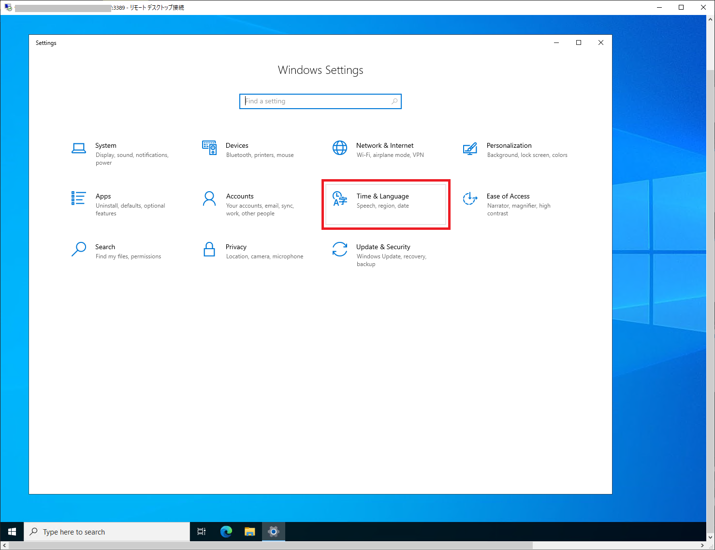
Task: Click the Settings gear taskbar icon
Action: pyautogui.click(x=274, y=532)
